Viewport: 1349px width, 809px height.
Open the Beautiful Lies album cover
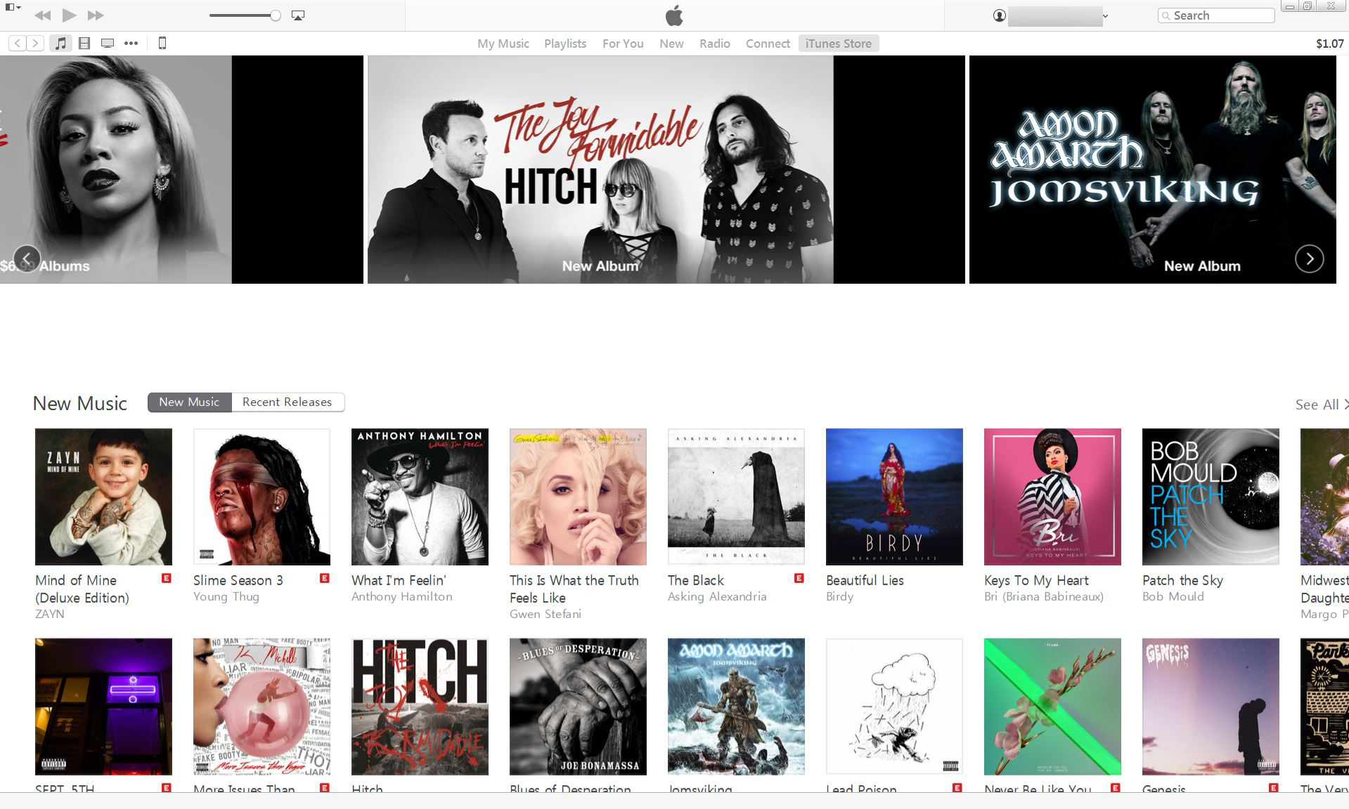coord(894,496)
